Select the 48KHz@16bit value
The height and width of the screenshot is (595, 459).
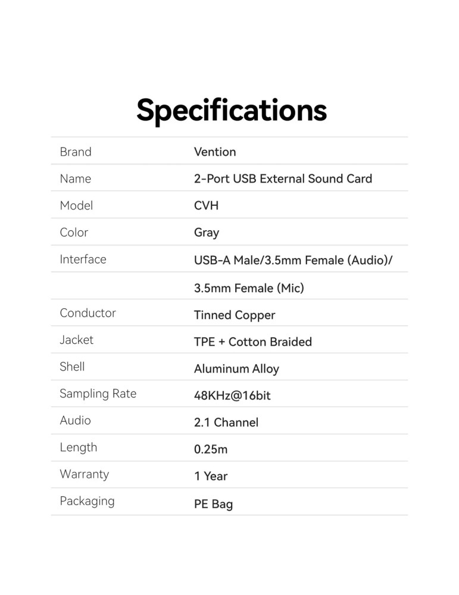click(x=232, y=396)
